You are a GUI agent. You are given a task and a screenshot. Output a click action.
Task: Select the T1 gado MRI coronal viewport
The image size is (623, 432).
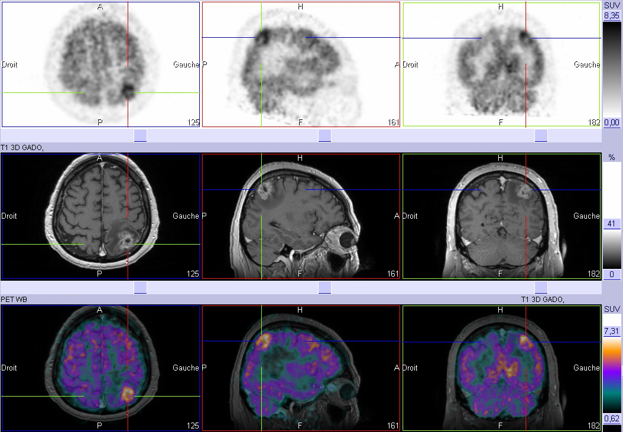(501, 217)
